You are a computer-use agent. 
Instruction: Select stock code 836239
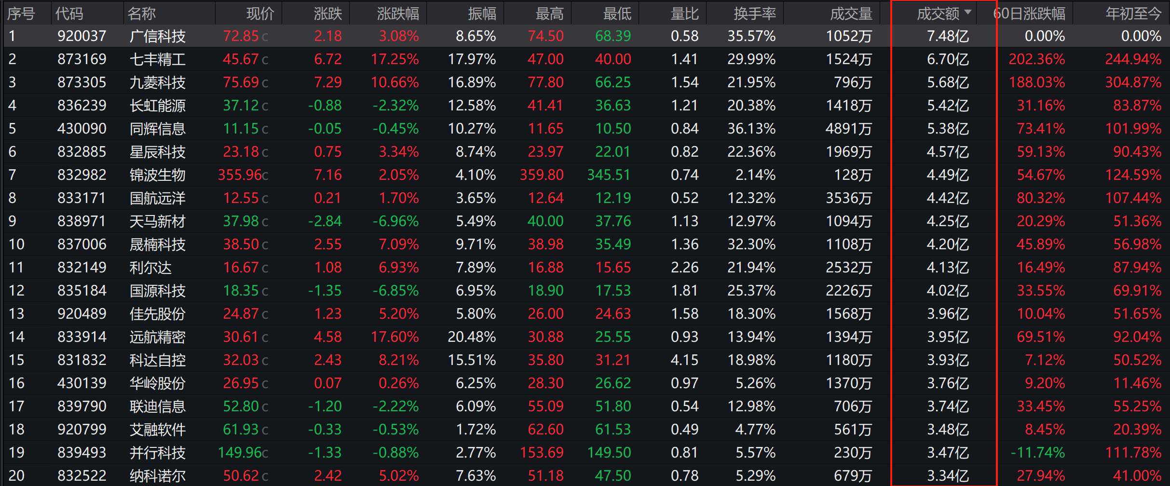82,106
